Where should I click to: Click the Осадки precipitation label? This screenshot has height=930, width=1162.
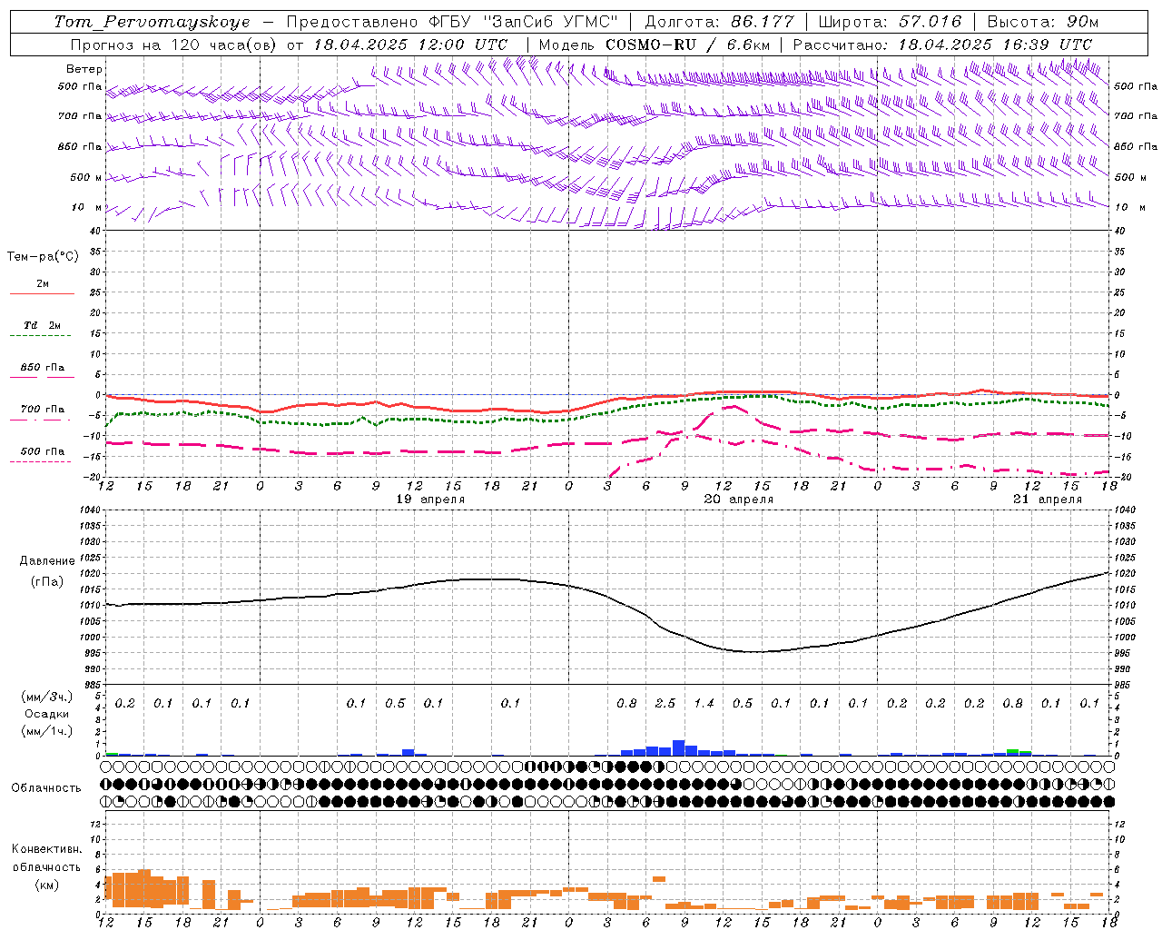coord(47,714)
